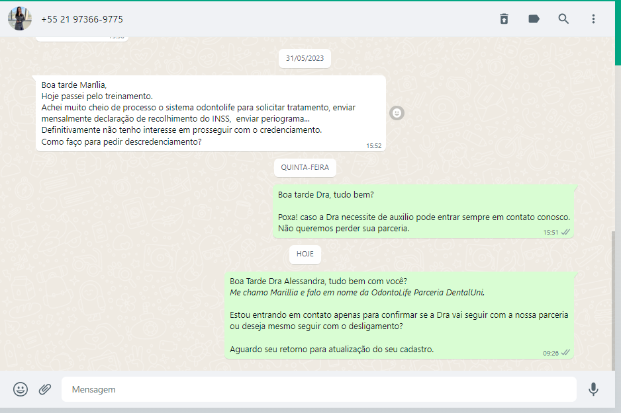Open the emoji picker

[21, 389]
